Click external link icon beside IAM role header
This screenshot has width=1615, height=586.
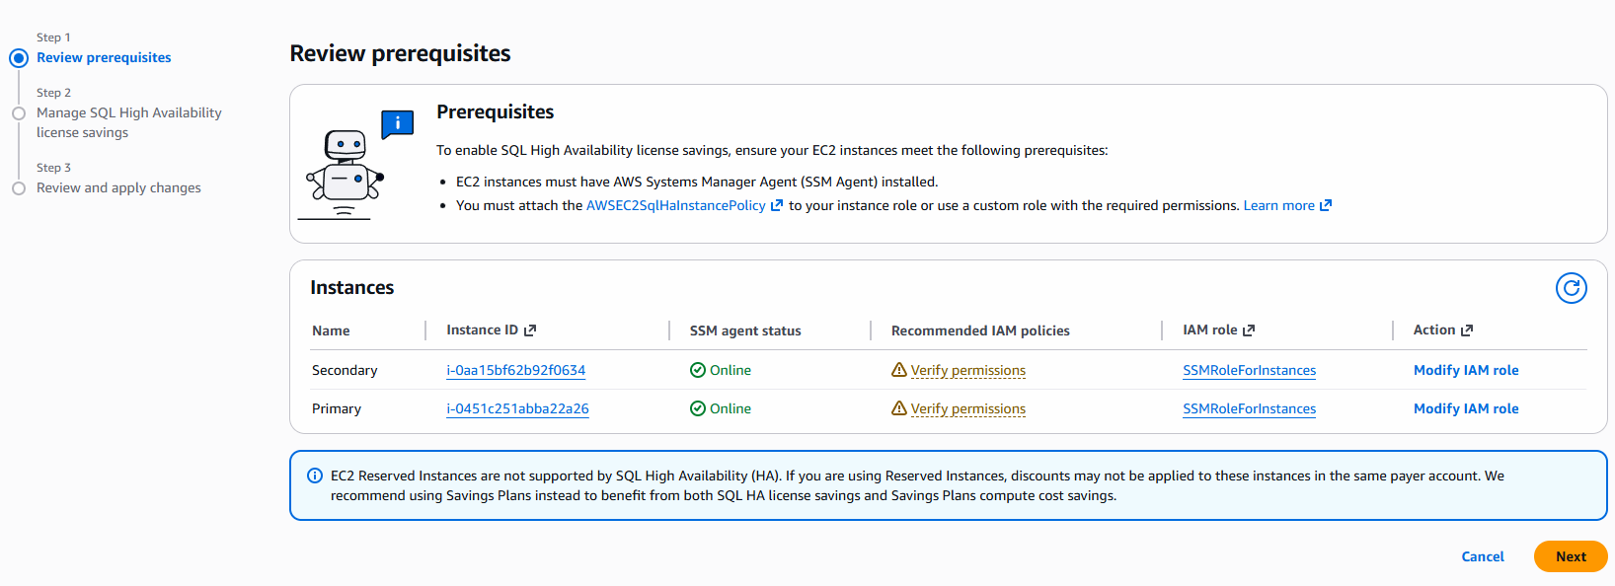1249,330
